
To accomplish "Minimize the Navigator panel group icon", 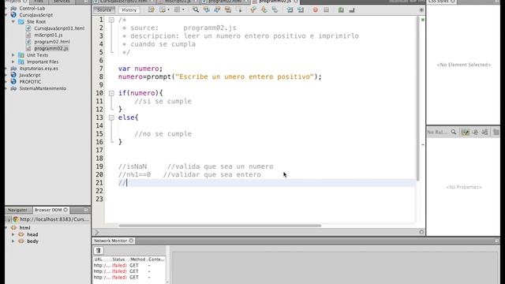I will point(86,210).
